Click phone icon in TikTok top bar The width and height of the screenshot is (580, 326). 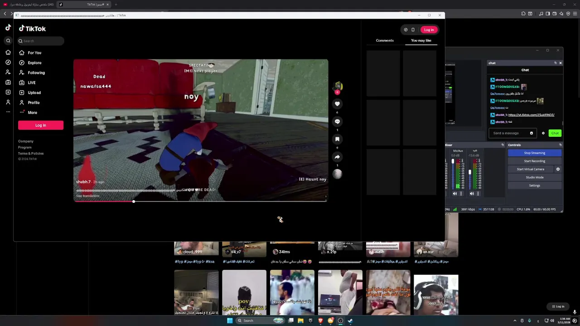click(413, 30)
